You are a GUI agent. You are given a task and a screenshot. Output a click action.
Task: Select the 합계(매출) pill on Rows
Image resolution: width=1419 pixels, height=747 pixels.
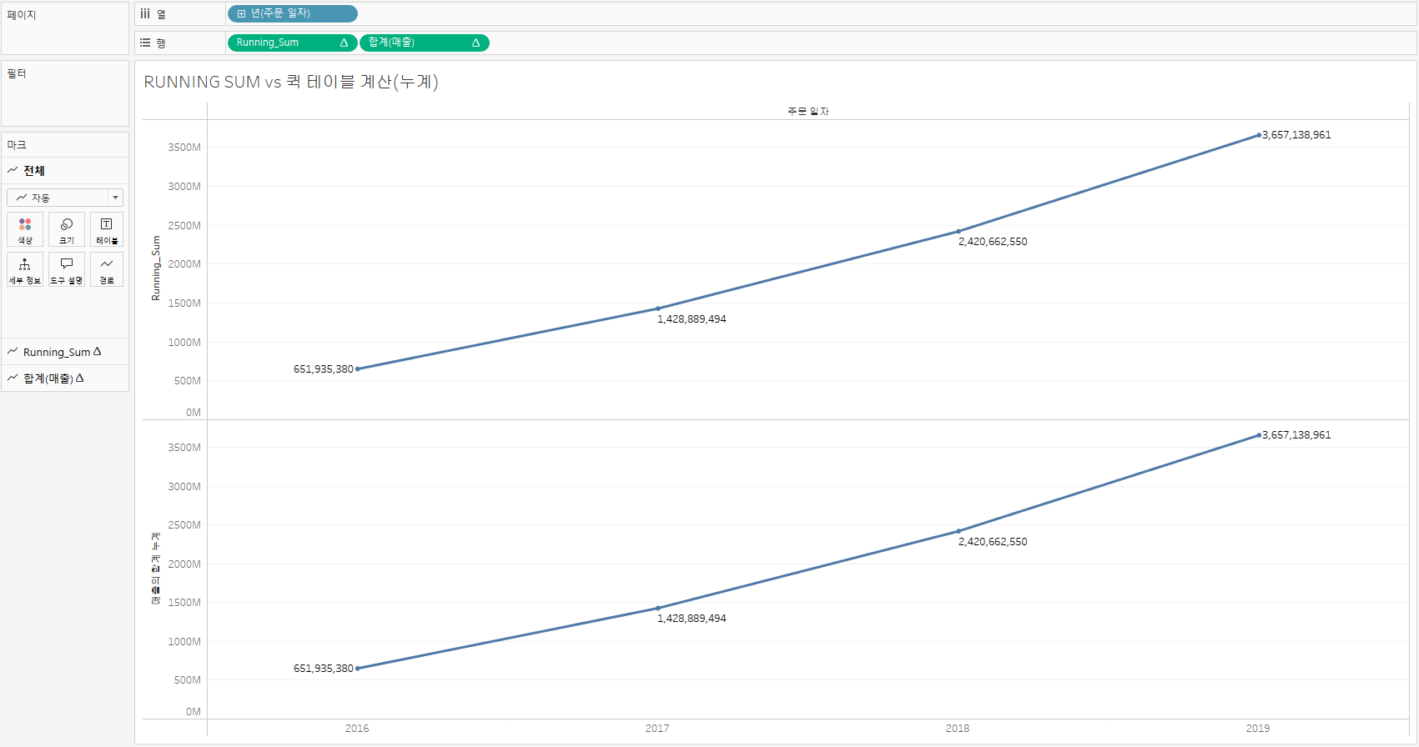click(x=425, y=43)
